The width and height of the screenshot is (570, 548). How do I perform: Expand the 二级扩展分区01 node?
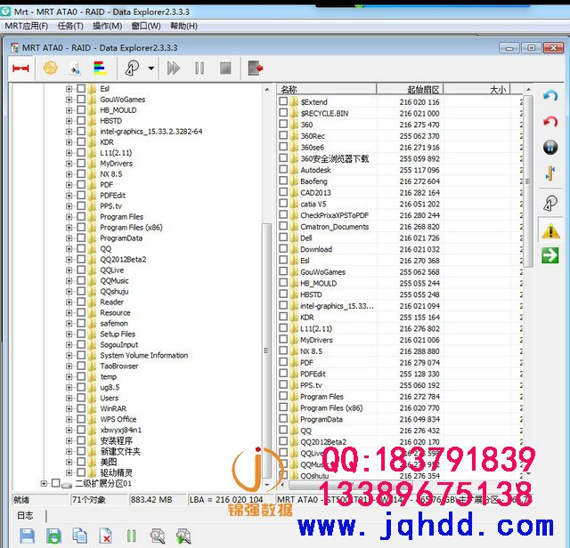click(44, 483)
